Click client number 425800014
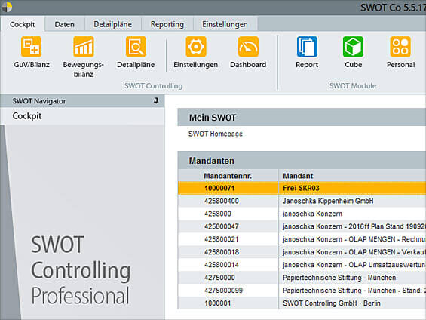The image size is (426, 320). click(x=222, y=265)
